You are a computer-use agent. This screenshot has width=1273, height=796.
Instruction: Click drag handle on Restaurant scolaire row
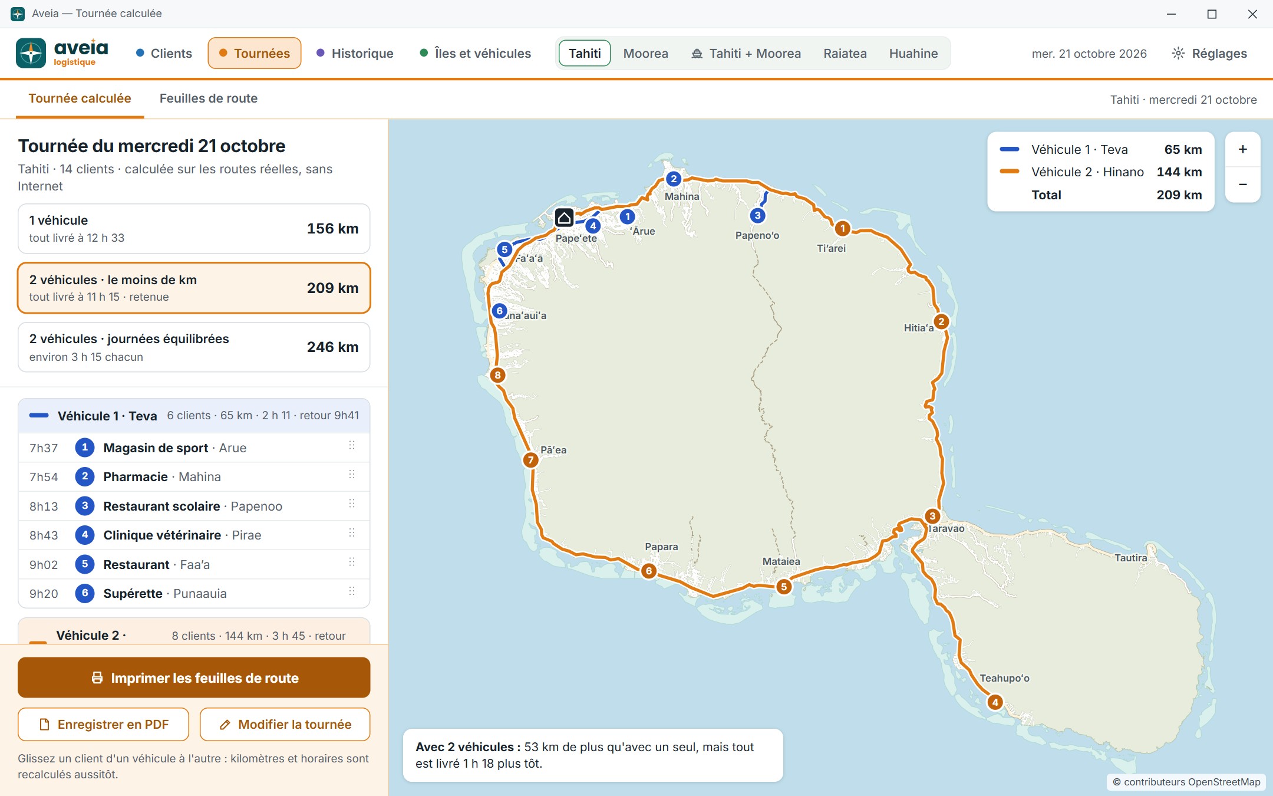pos(352,503)
